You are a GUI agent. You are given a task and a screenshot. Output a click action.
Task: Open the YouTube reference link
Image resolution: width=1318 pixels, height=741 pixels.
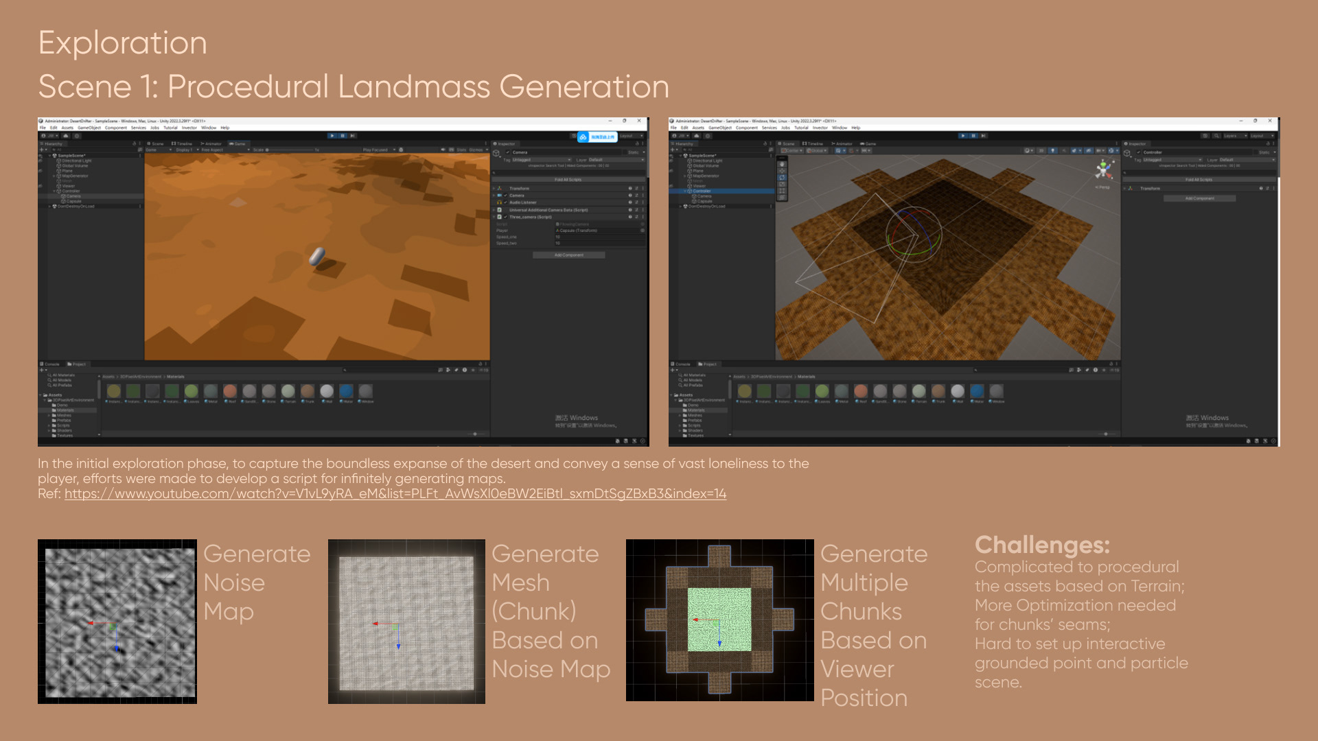tap(395, 494)
